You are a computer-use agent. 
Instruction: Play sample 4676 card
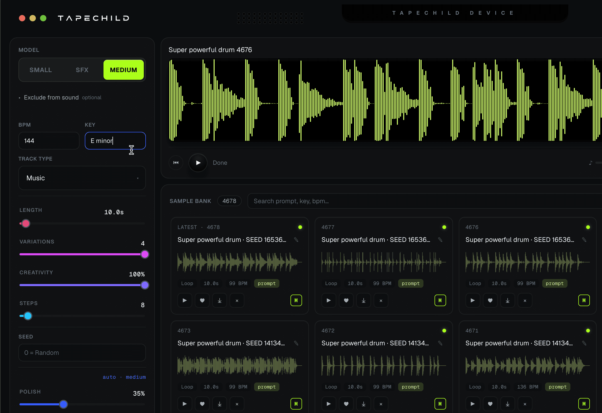click(473, 300)
